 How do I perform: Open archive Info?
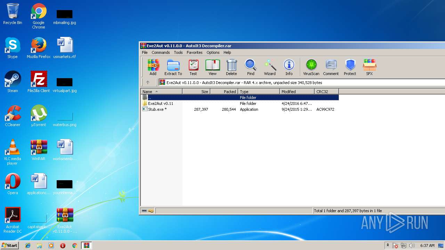(289, 67)
